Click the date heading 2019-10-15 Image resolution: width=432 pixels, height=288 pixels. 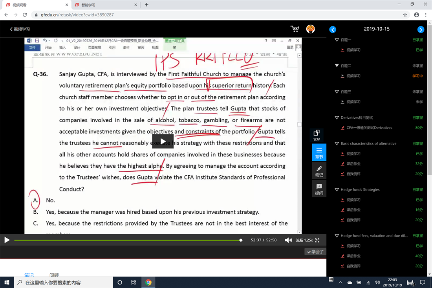(376, 29)
